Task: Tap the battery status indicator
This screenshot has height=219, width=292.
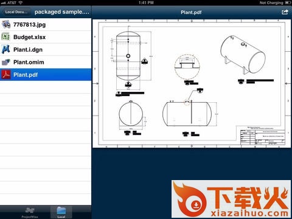Action: pos(288,2)
